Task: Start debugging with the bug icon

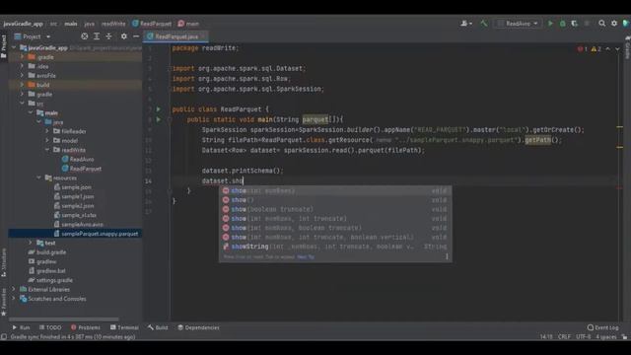Action: pos(563,24)
